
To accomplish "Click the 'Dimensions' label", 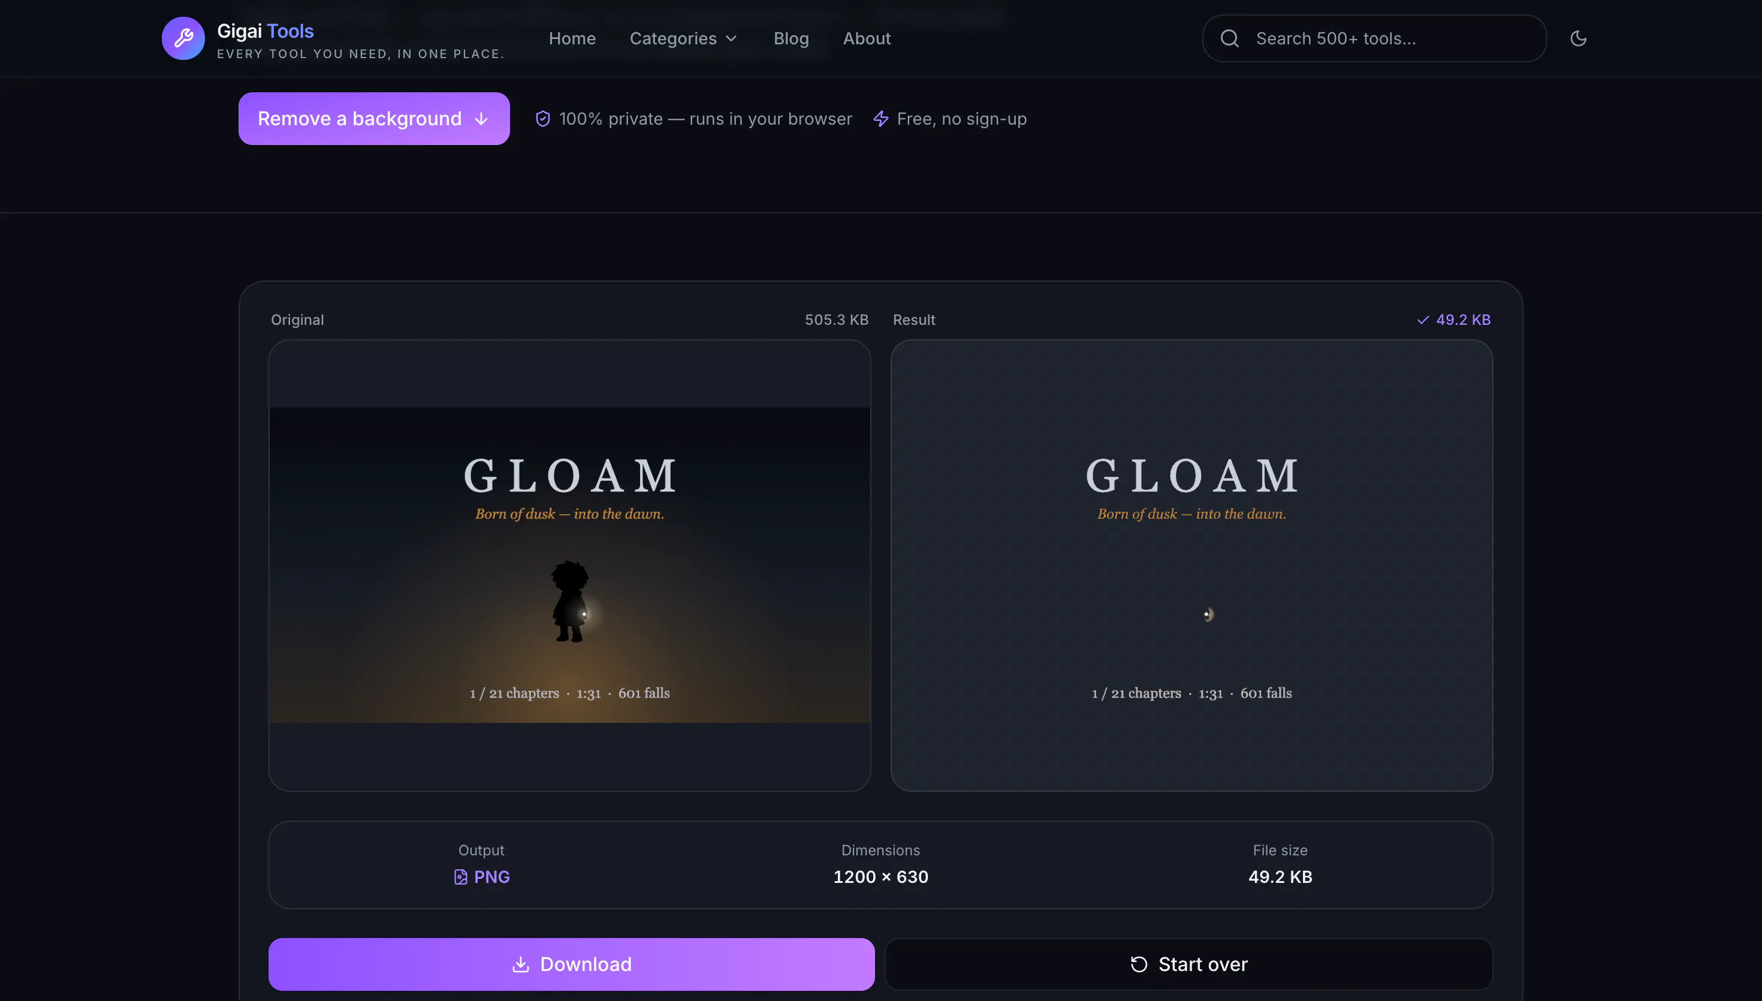I will tap(880, 851).
